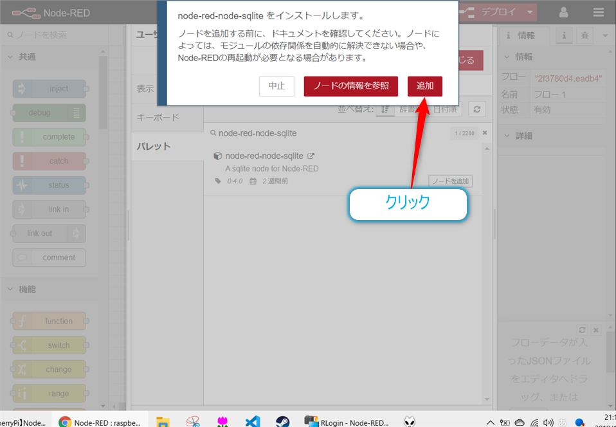Select the function node in the palette

(49, 321)
